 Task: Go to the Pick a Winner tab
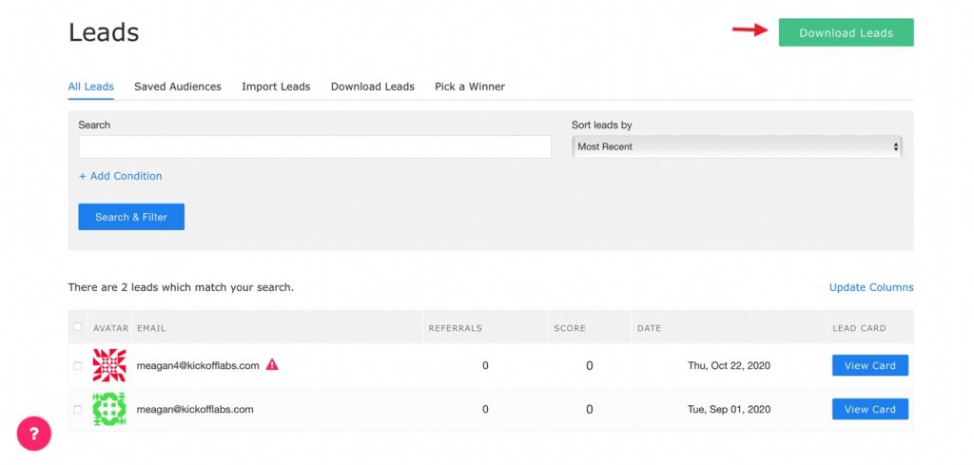(x=470, y=87)
